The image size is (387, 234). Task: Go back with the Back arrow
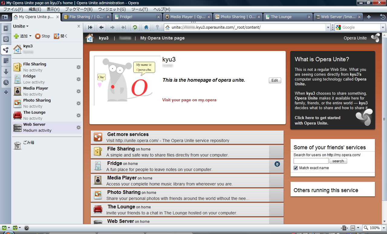[101, 27]
